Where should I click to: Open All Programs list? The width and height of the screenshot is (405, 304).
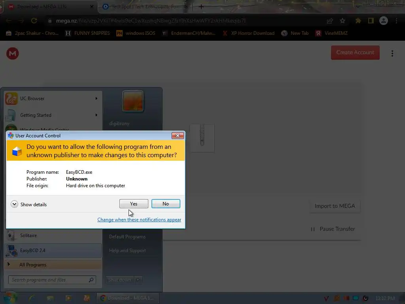[x=53, y=265]
